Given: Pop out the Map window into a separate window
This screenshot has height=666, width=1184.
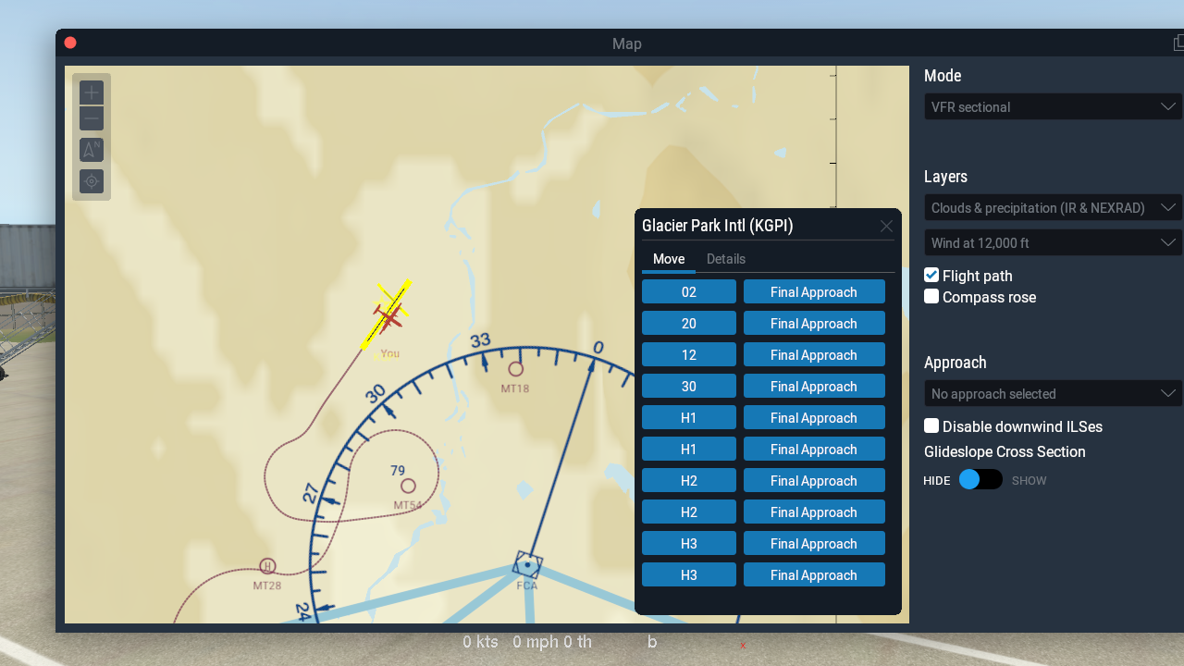Looking at the screenshot, I should [1178, 43].
